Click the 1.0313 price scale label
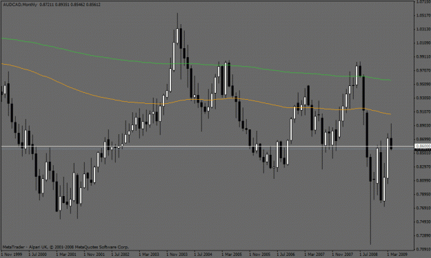This screenshot has width=431, height=258. click(x=423, y=29)
